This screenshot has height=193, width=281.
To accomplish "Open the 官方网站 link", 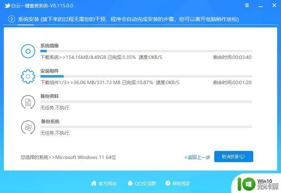I will pos(107,183).
